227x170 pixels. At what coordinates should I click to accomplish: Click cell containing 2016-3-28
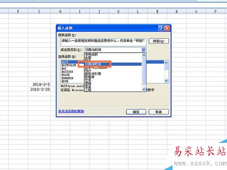click(39, 89)
